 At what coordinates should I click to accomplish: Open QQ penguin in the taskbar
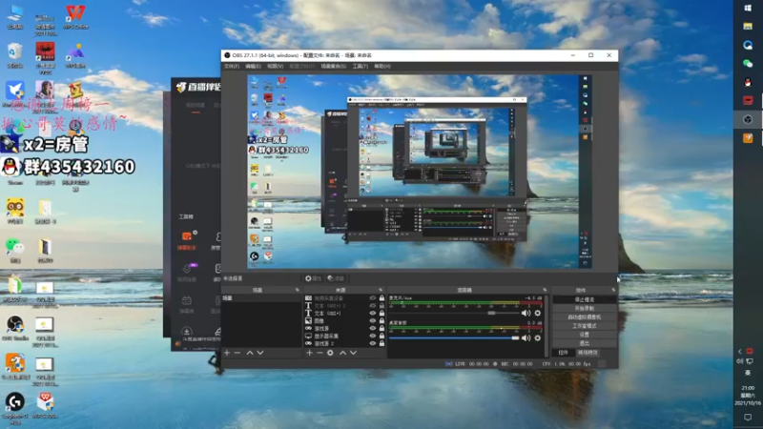pos(748,82)
